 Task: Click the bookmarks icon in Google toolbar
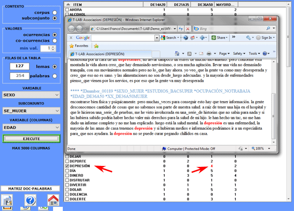pos(193,38)
